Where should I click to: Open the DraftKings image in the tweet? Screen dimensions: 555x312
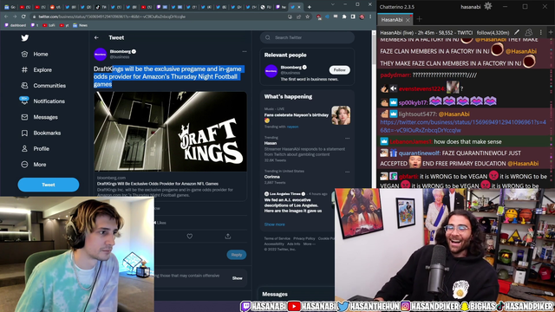[x=170, y=132]
